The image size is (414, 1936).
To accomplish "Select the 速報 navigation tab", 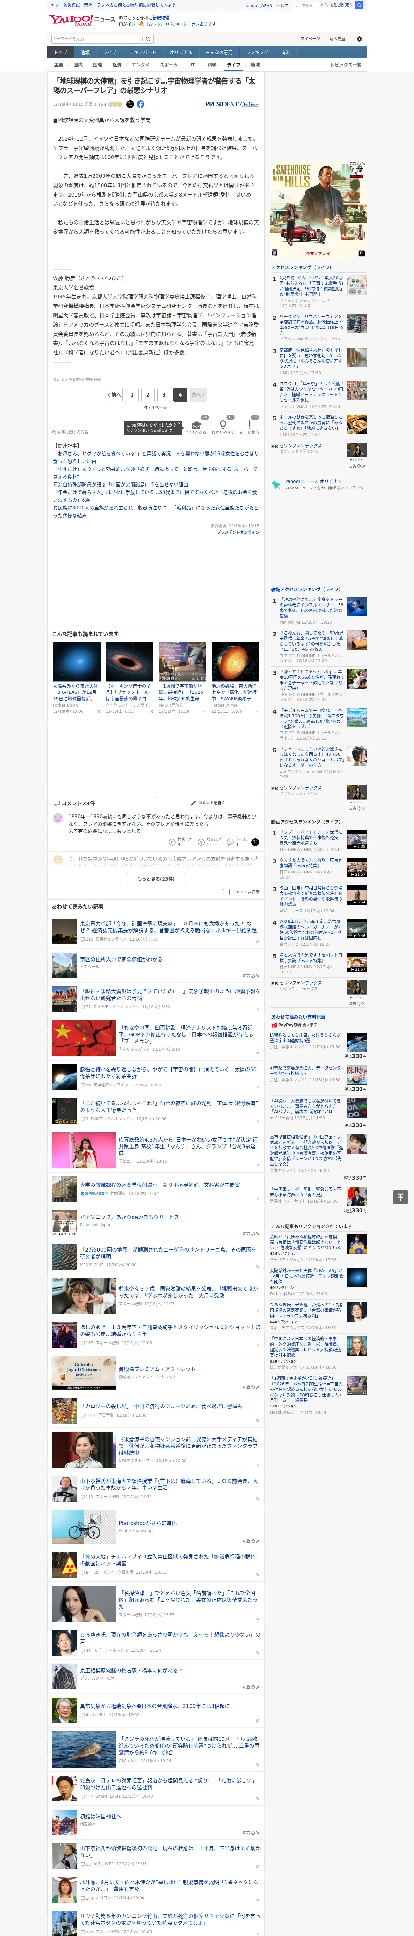I will pos(85,53).
